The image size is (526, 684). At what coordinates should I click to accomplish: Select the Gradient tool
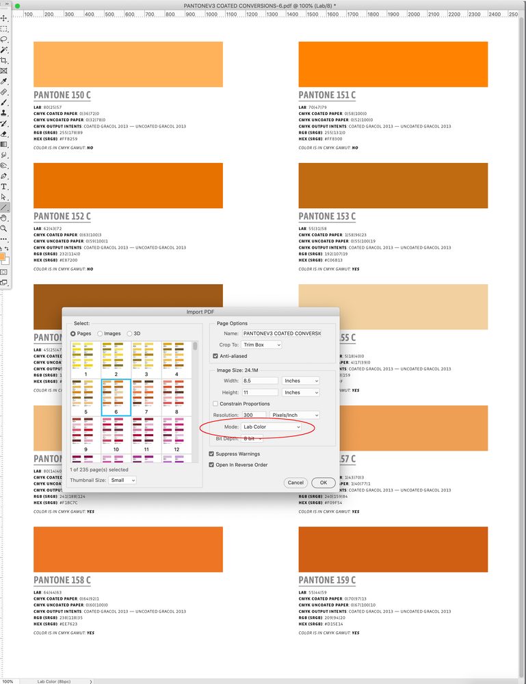[x=4, y=144]
